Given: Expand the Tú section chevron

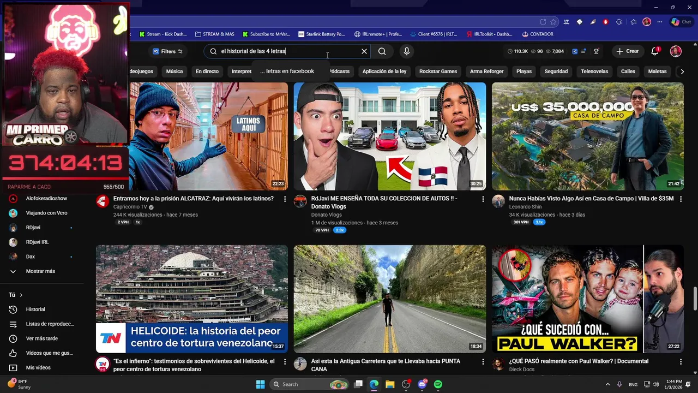Looking at the screenshot, I should pos(21,295).
